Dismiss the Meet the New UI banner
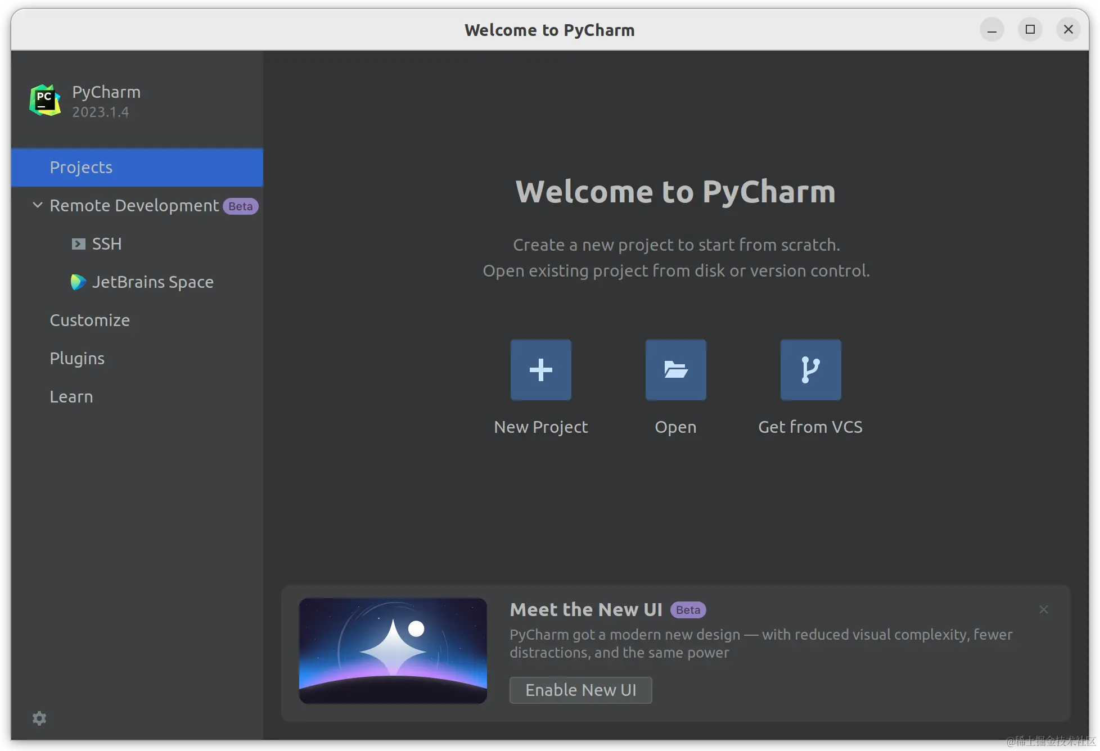The image size is (1100, 751). [x=1044, y=610]
